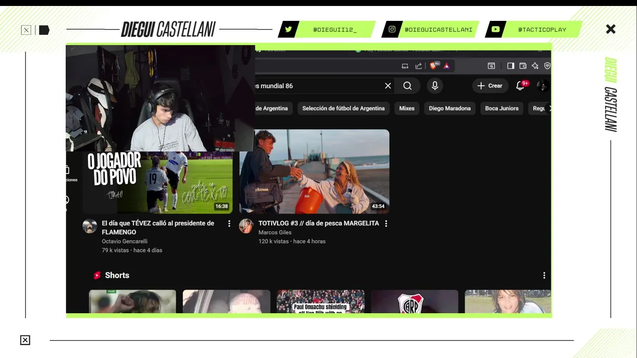
Task: Click the share page icon in address bar
Action: tap(419, 66)
